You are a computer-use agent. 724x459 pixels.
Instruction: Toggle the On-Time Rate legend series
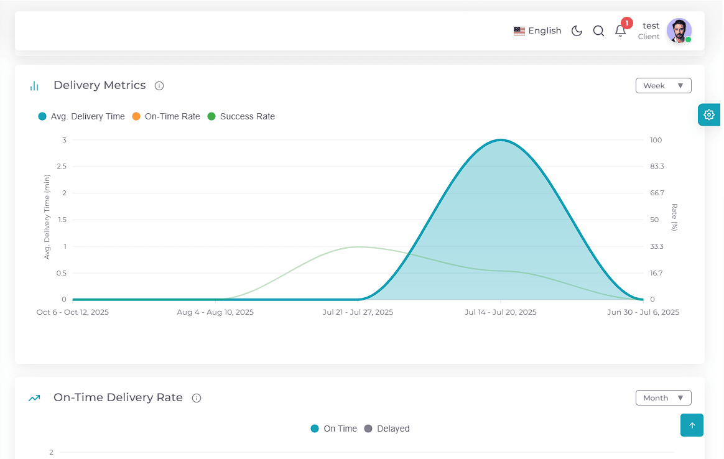point(166,116)
